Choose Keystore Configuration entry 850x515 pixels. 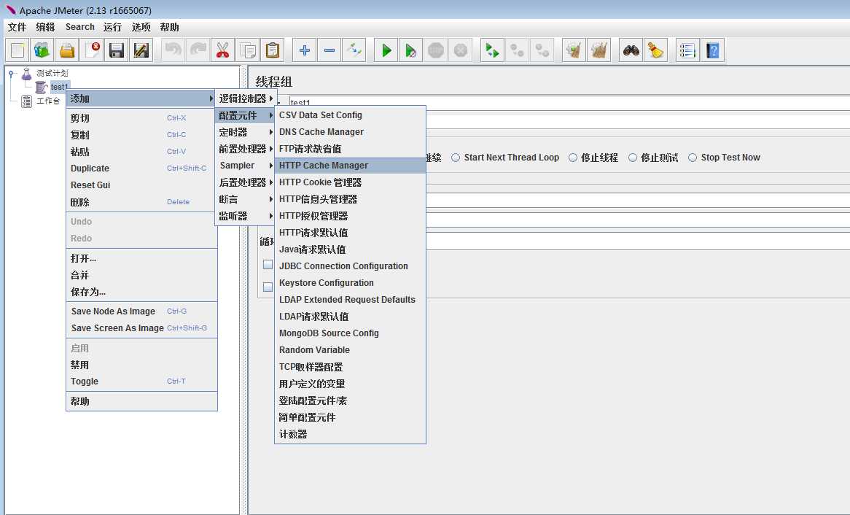pyautogui.click(x=350, y=283)
